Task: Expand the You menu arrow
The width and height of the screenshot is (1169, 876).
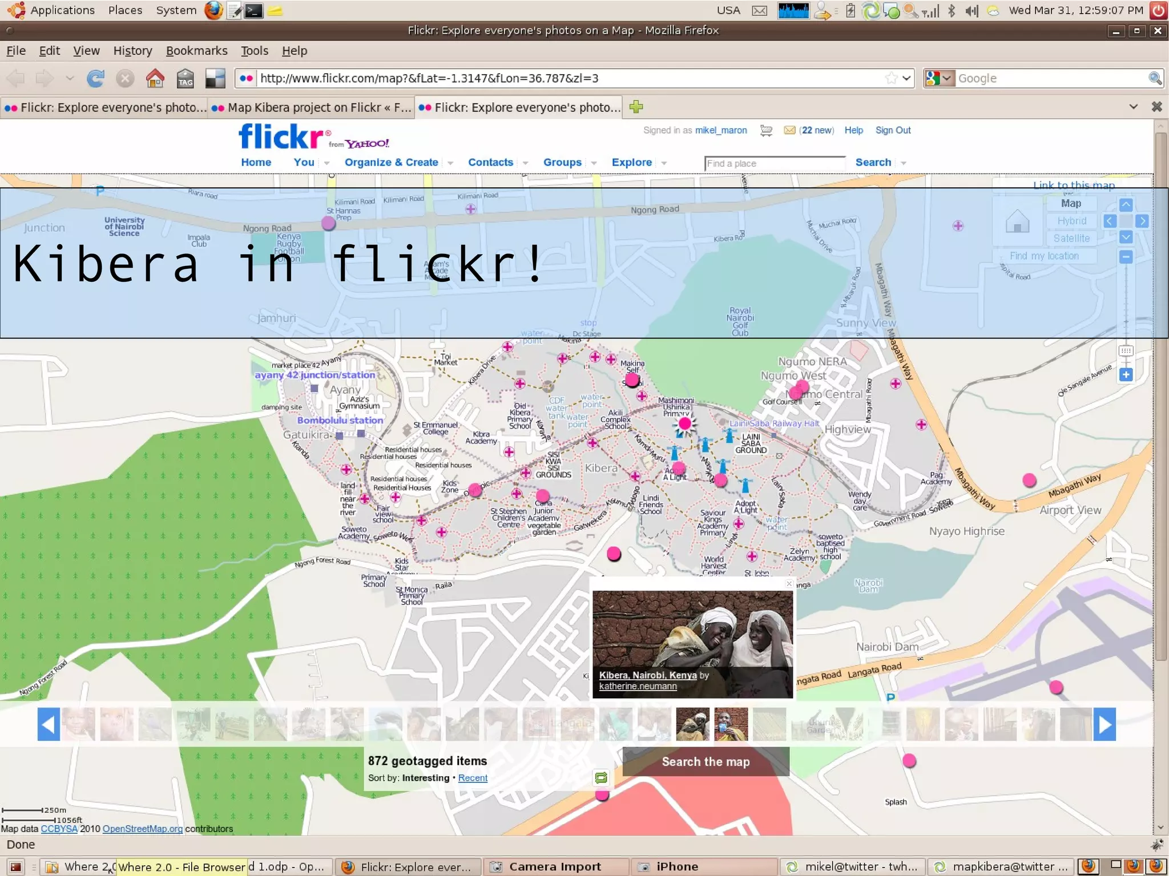Action: tap(326, 163)
